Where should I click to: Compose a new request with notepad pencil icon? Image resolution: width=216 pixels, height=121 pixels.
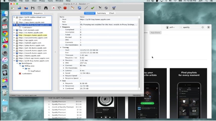click(x=73, y=8)
